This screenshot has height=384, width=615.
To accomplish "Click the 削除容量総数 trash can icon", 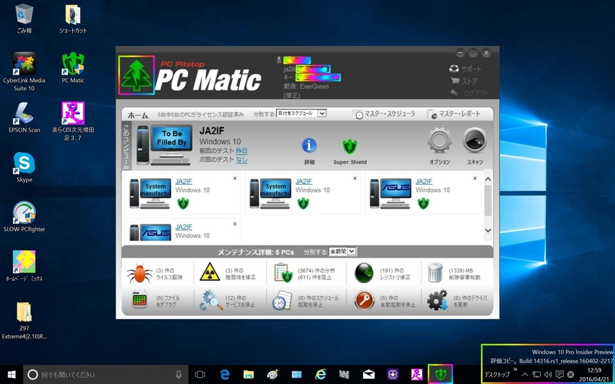I will [x=435, y=273].
